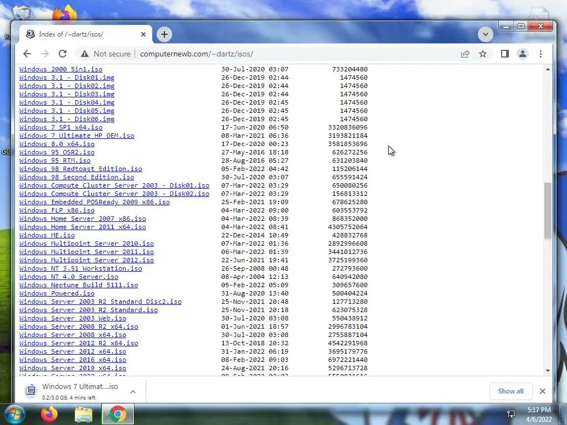Open the Firefox desktop shortcut
Screen dimensions: 567x425
tap(65, 14)
